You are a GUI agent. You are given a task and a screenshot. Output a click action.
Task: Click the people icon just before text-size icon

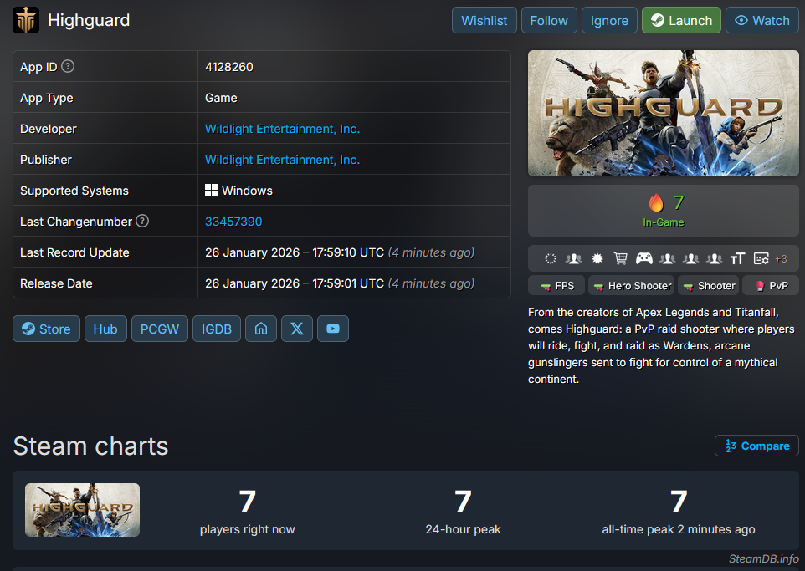[714, 258]
